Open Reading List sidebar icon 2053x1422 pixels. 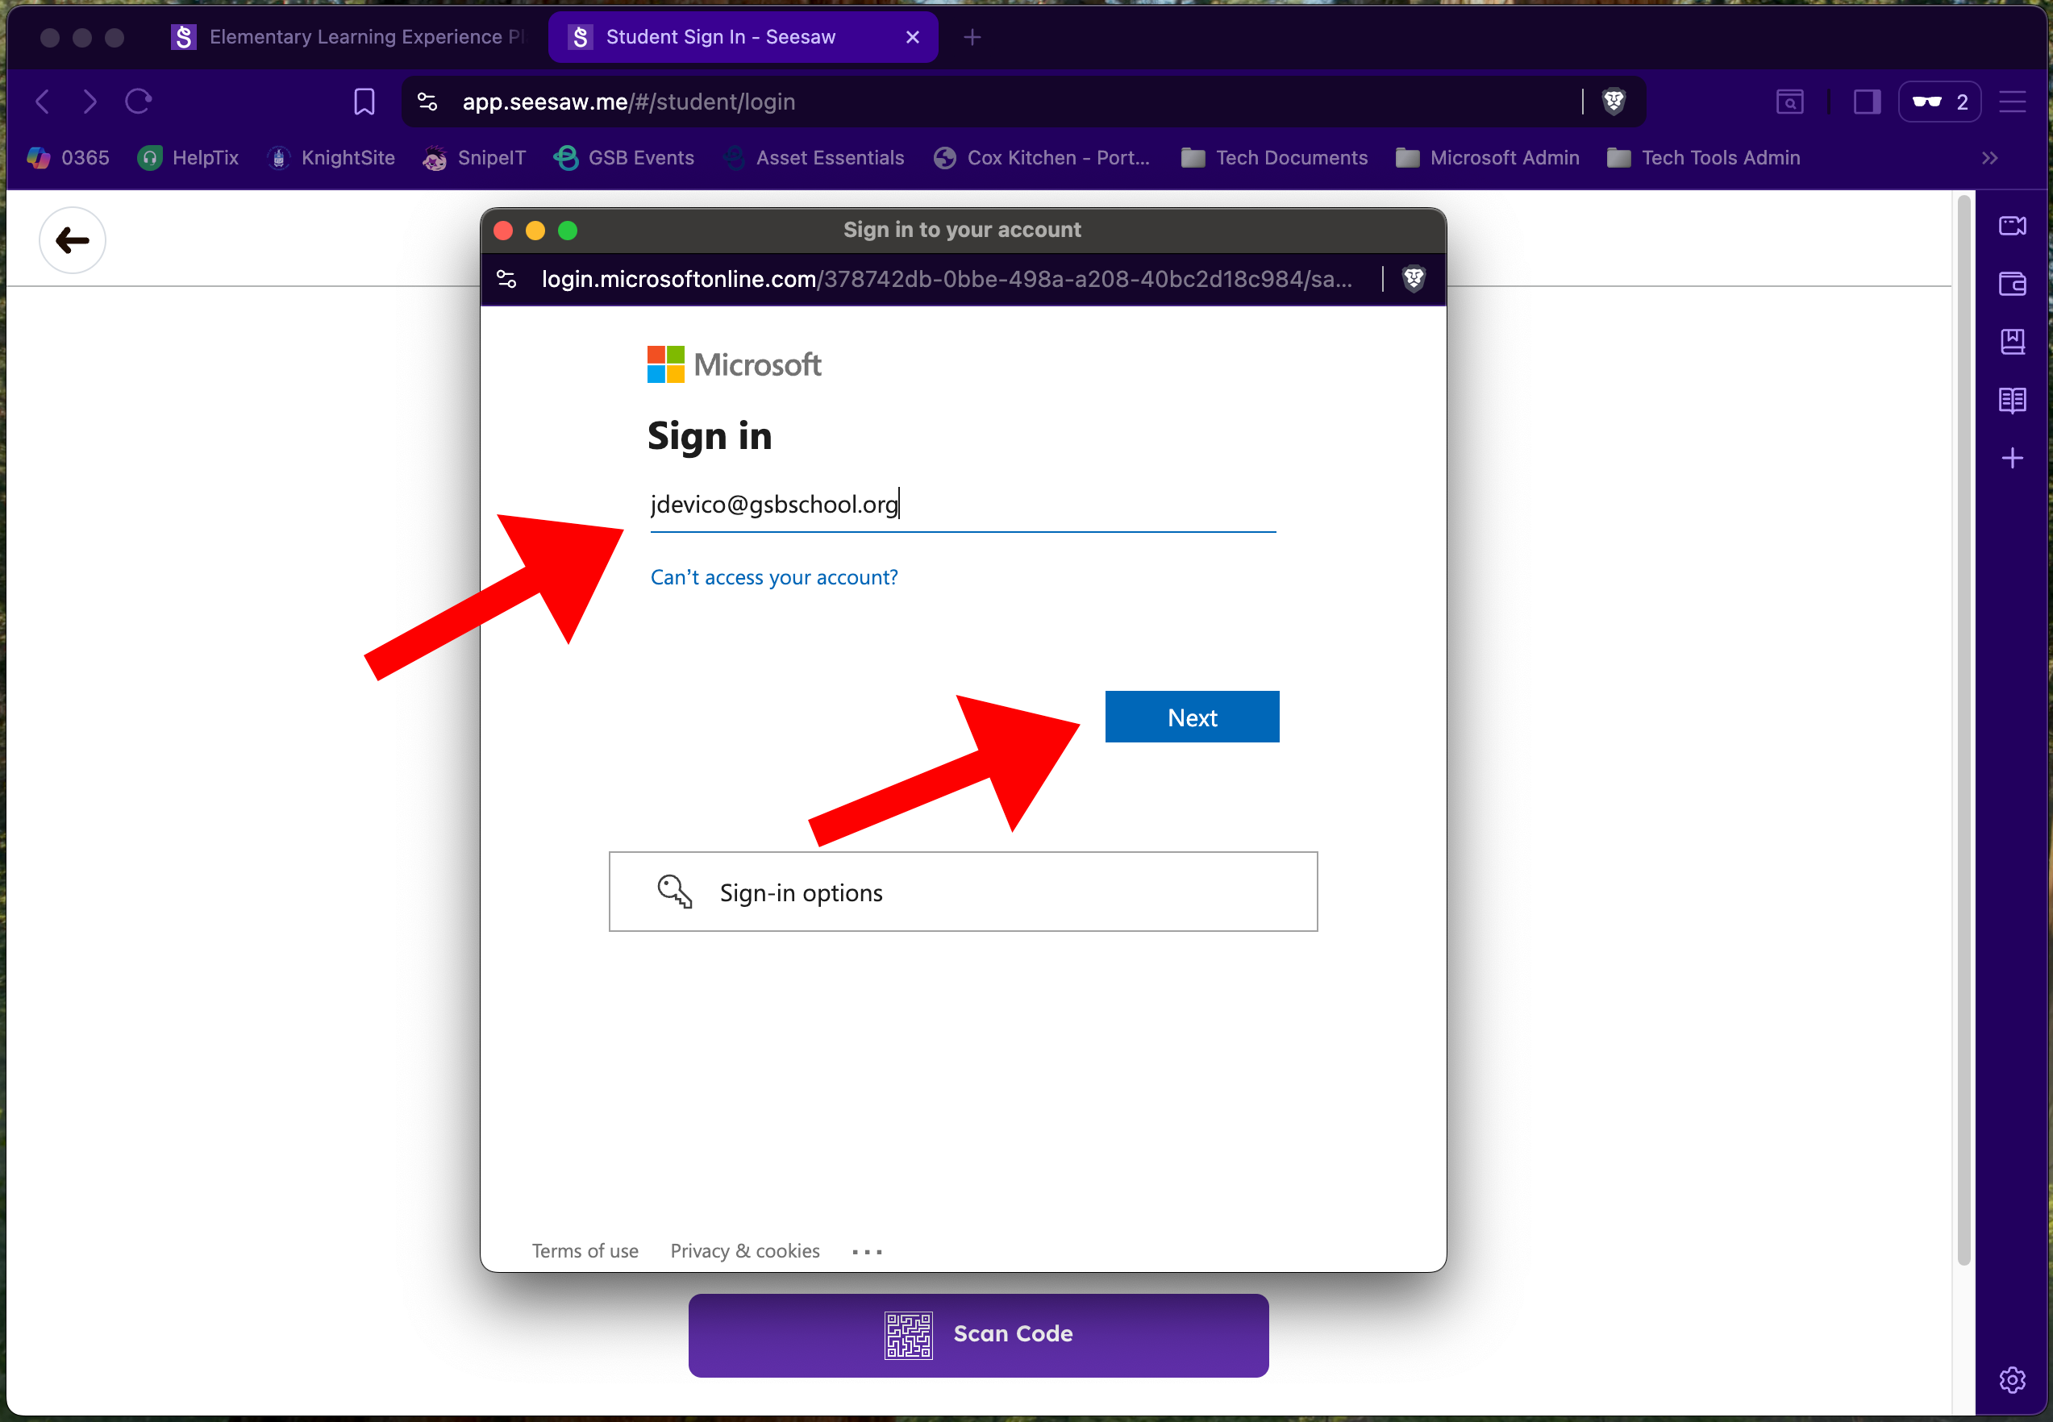[x=2012, y=400]
